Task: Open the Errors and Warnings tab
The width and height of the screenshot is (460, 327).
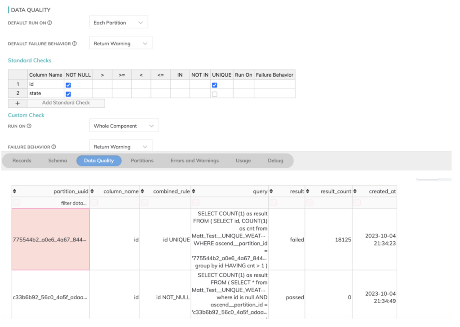Action: 195,161
